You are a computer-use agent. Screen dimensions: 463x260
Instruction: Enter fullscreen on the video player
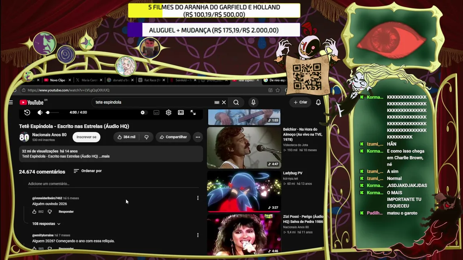tap(193, 112)
